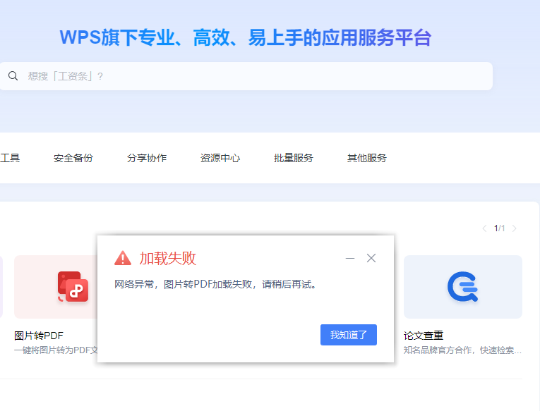
Task: Click the 1/1 page indicator
Action: [x=499, y=228]
